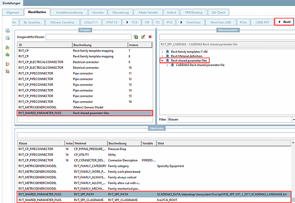
Task: Sort by Beschreibung header in Projekt table
Action: 100,45
